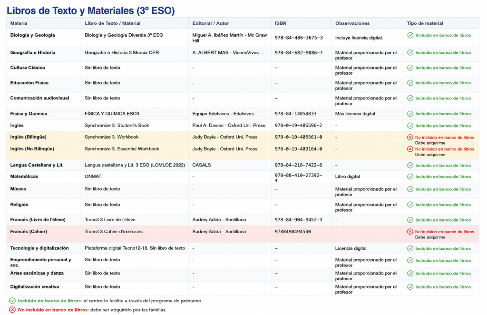This screenshot has height=315, width=487.
Task: Click 'FÍSICA Y QUÍMICA ESO3' book title
Action: point(112,114)
